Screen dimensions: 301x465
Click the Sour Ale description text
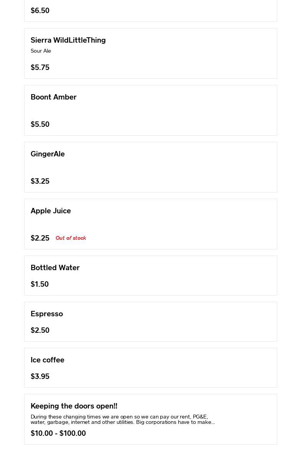point(41,51)
